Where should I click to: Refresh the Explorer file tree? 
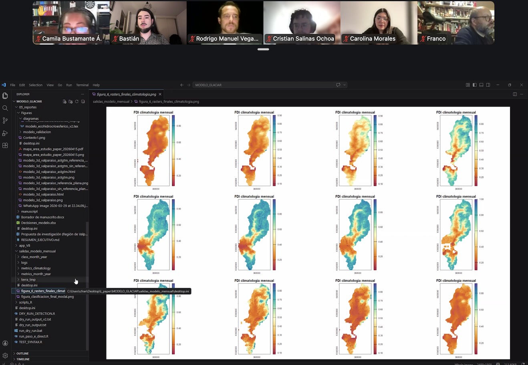77,101
